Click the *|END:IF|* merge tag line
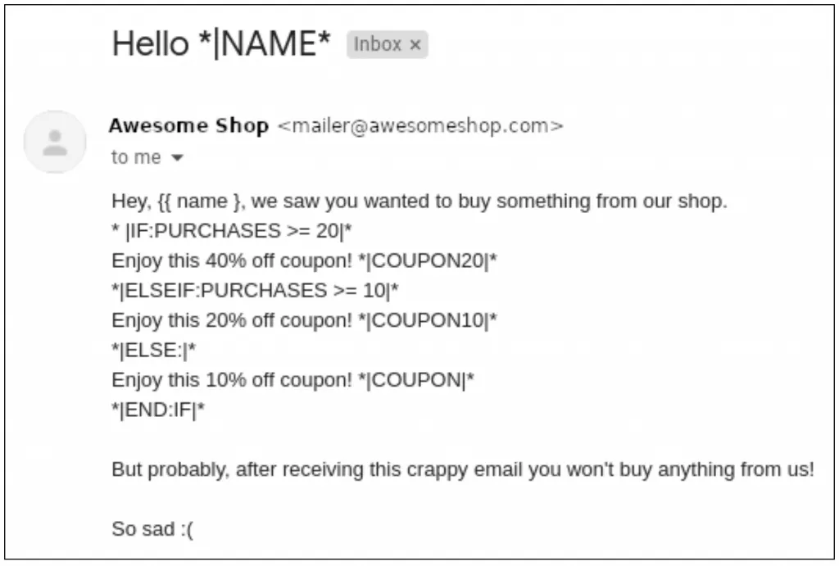The image size is (839, 566). click(158, 410)
